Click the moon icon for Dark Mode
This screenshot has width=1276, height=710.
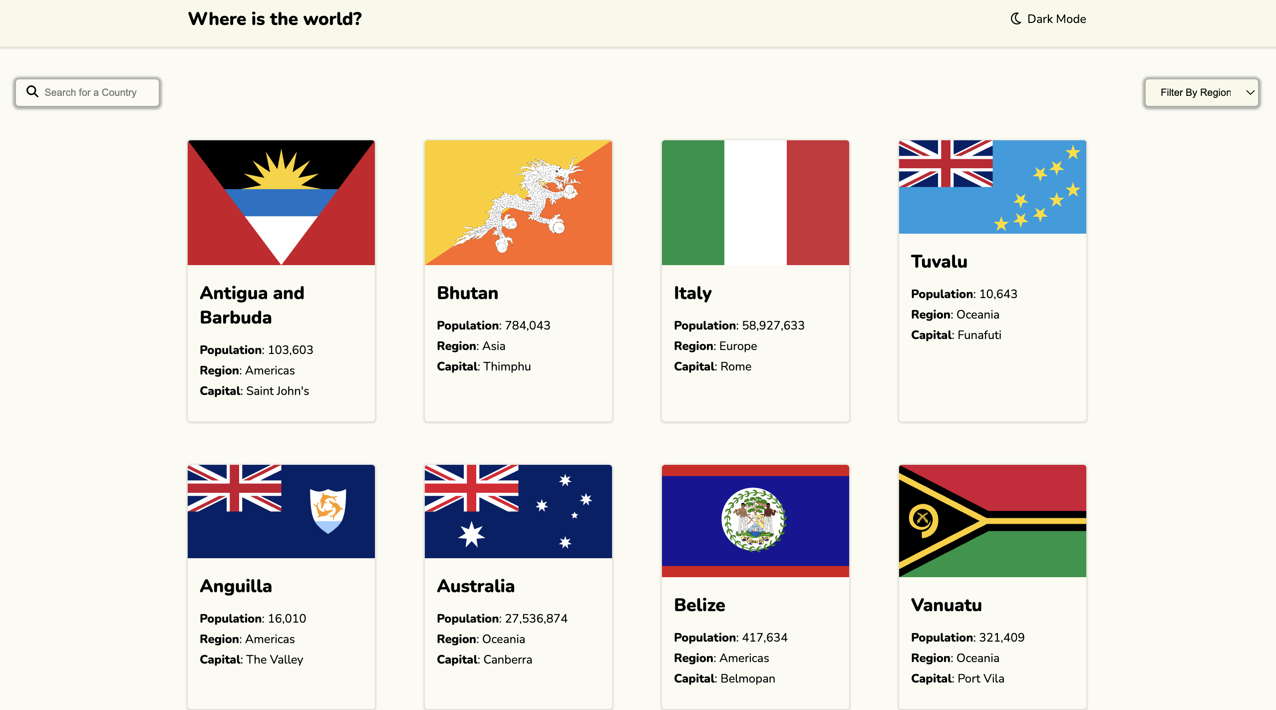coord(1016,18)
